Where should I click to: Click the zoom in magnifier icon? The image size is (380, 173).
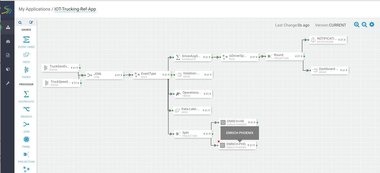[x=357, y=25]
